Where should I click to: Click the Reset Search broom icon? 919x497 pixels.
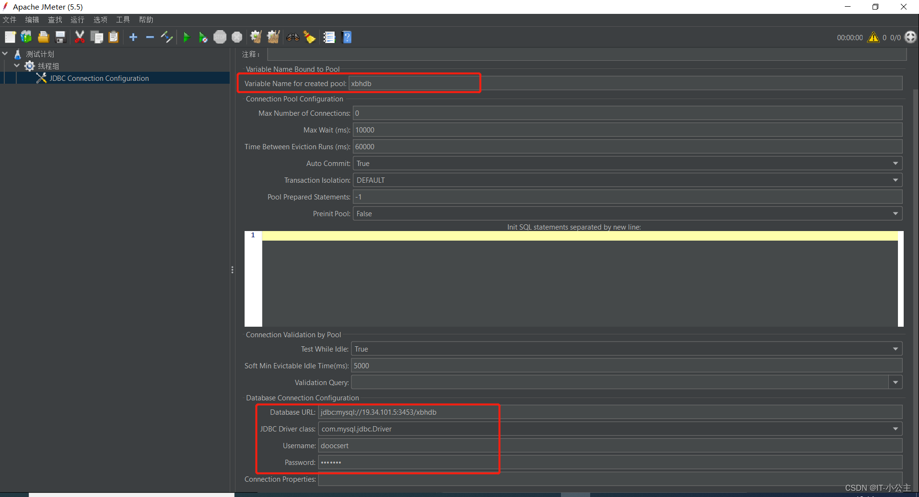pos(310,37)
